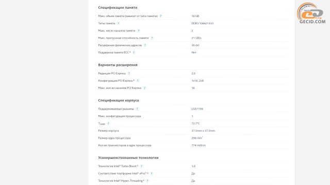The image size is (330, 185).
Task: Click help icon next to ECC memory support
Action: [x=134, y=52]
